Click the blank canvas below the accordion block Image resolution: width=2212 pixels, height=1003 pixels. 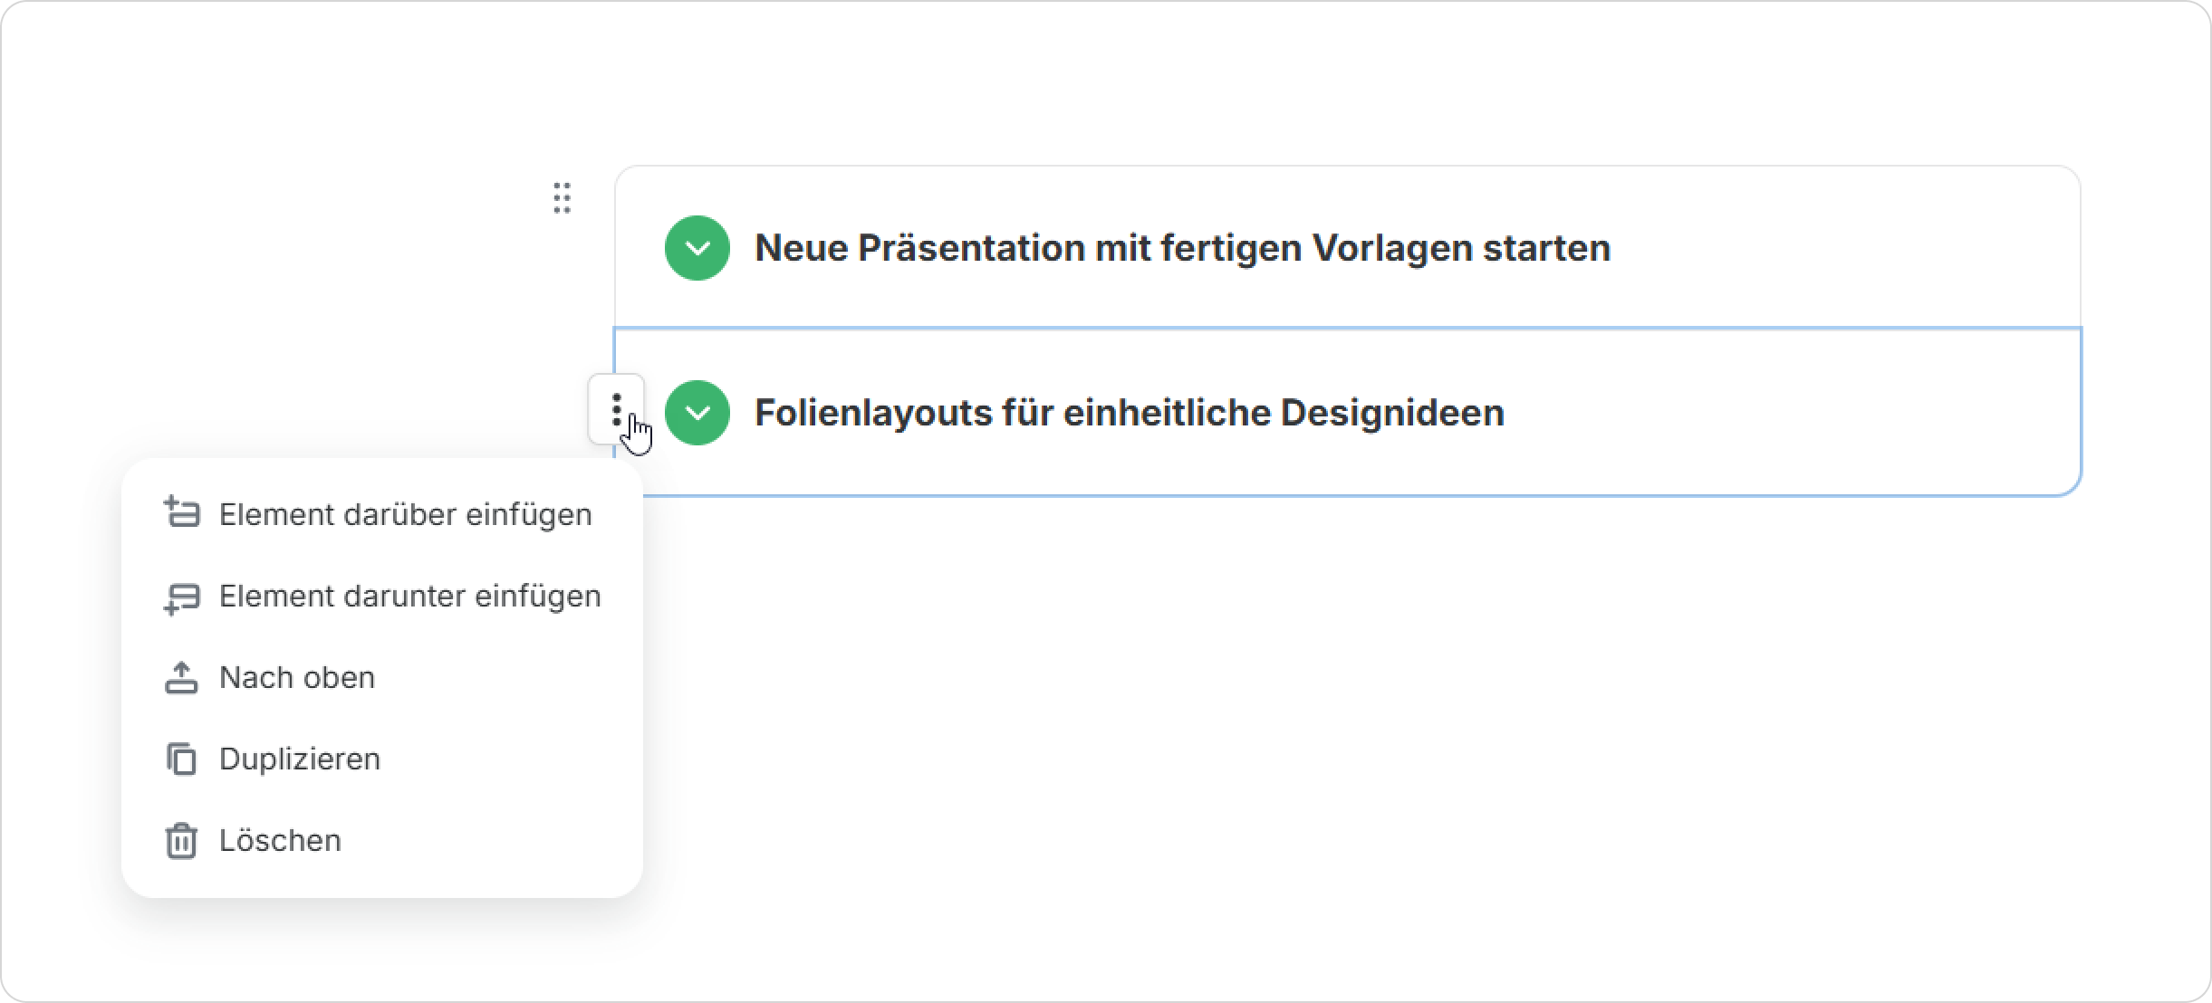1359,724
